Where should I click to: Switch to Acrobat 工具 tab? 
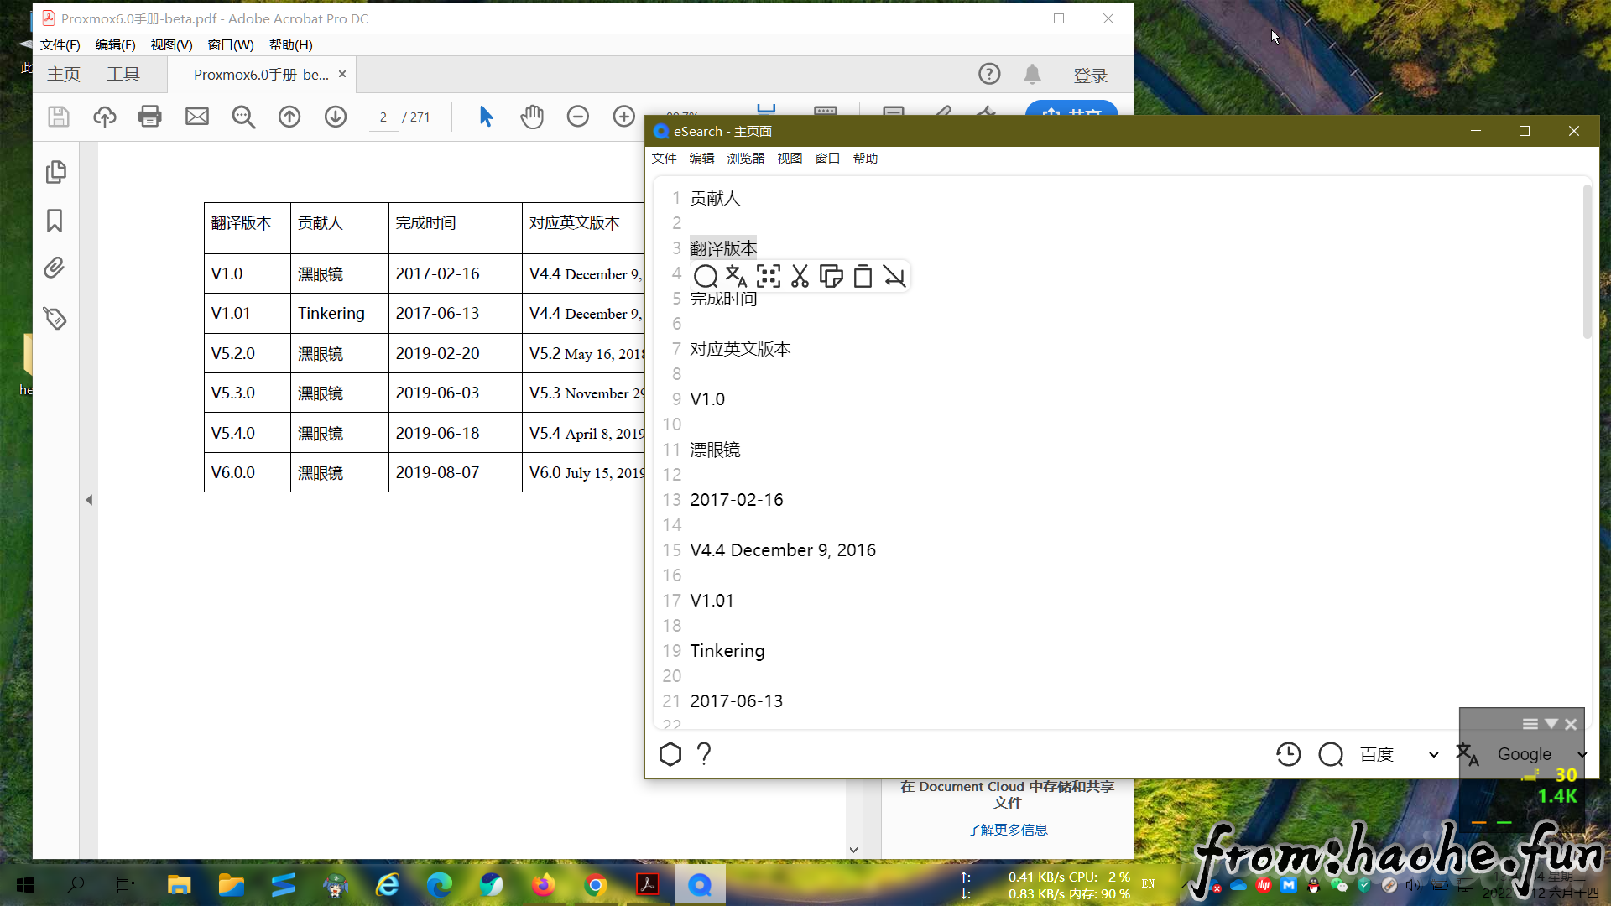pyautogui.click(x=123, y=75)
